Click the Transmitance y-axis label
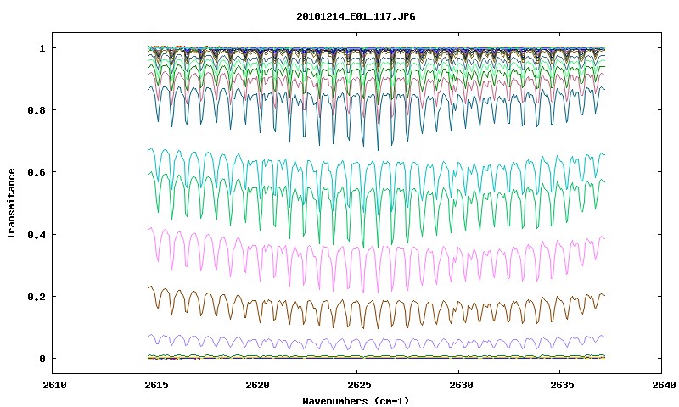Image resolution: width=679 pixels, height=407 pixels. pos(11,203)
